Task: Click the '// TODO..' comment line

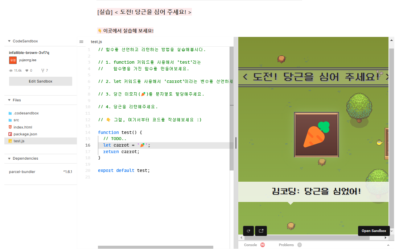Action: pyautogui.click(x=115, y=139)
